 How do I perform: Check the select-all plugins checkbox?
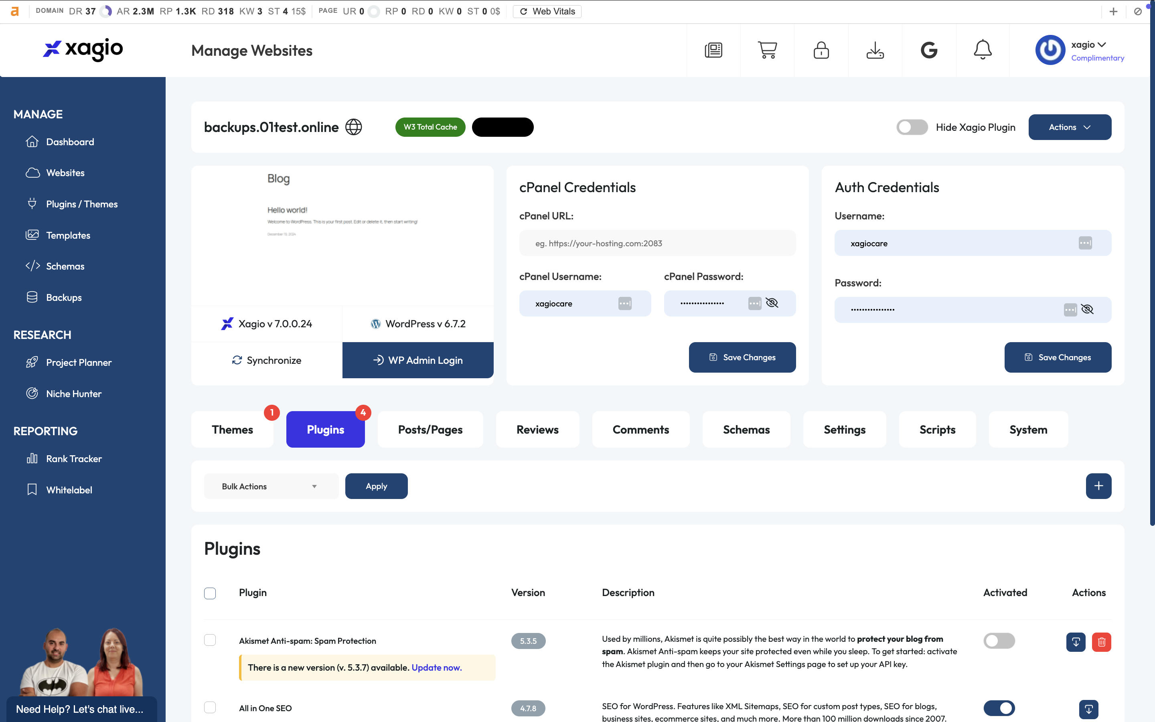click(x=210, y=593)
